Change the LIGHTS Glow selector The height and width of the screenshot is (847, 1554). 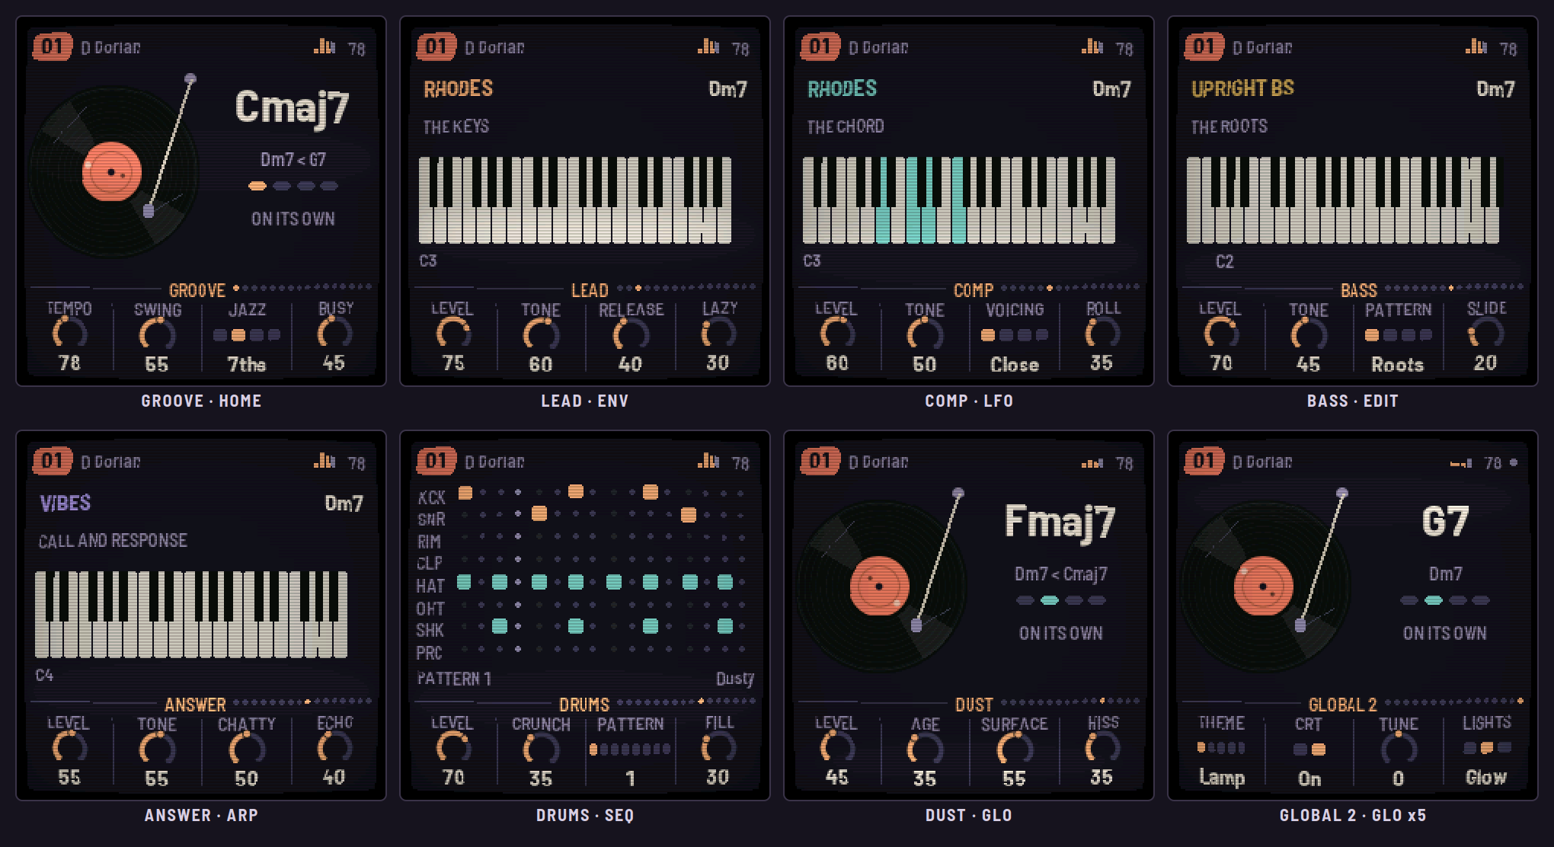(x=1486, y=748)
